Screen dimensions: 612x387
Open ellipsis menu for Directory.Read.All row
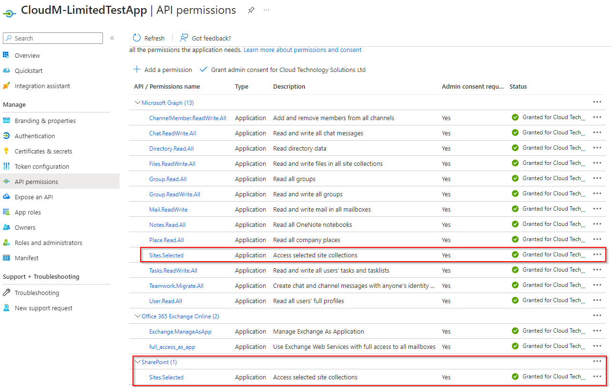(597, 148)
